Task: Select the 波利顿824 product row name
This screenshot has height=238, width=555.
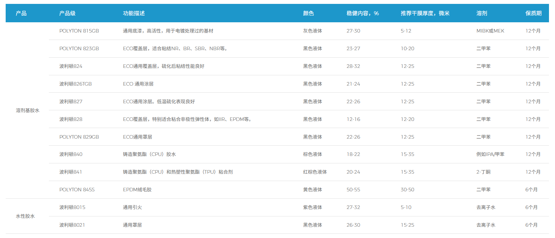Action: tap(71, 66)
